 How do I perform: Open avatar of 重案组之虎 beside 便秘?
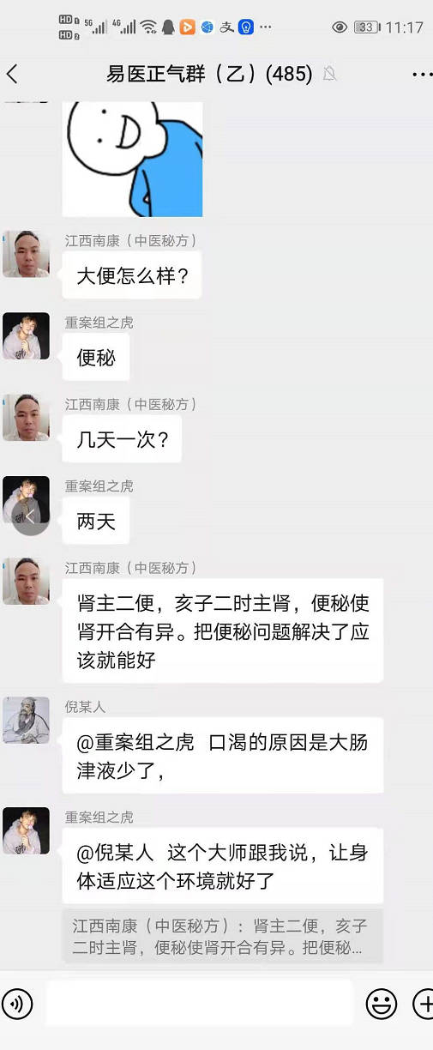coord(26,335)
